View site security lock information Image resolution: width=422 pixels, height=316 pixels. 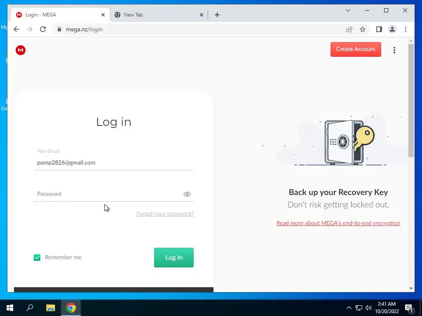[59, 29]
